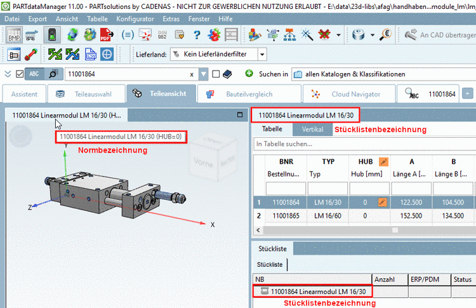The height and width of the screenshot is (308, 476).
Task: Toggle the traffic light status icon
Action: [52, 35]
